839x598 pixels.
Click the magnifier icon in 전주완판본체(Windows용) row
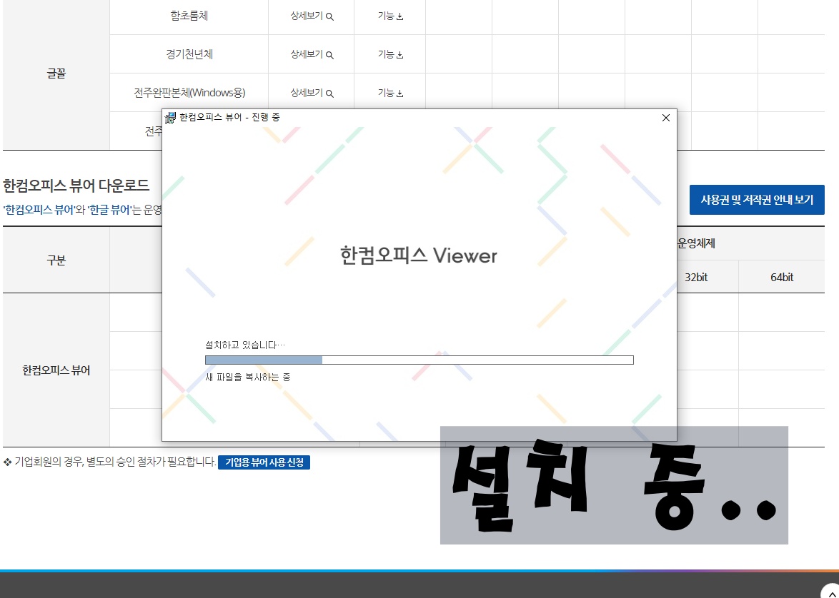tap(329, 93)
